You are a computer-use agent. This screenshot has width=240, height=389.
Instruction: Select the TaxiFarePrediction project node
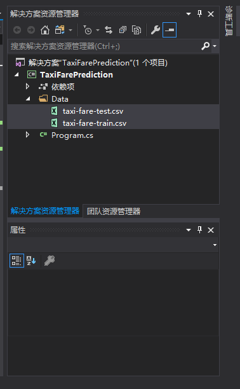pos(76,74)
